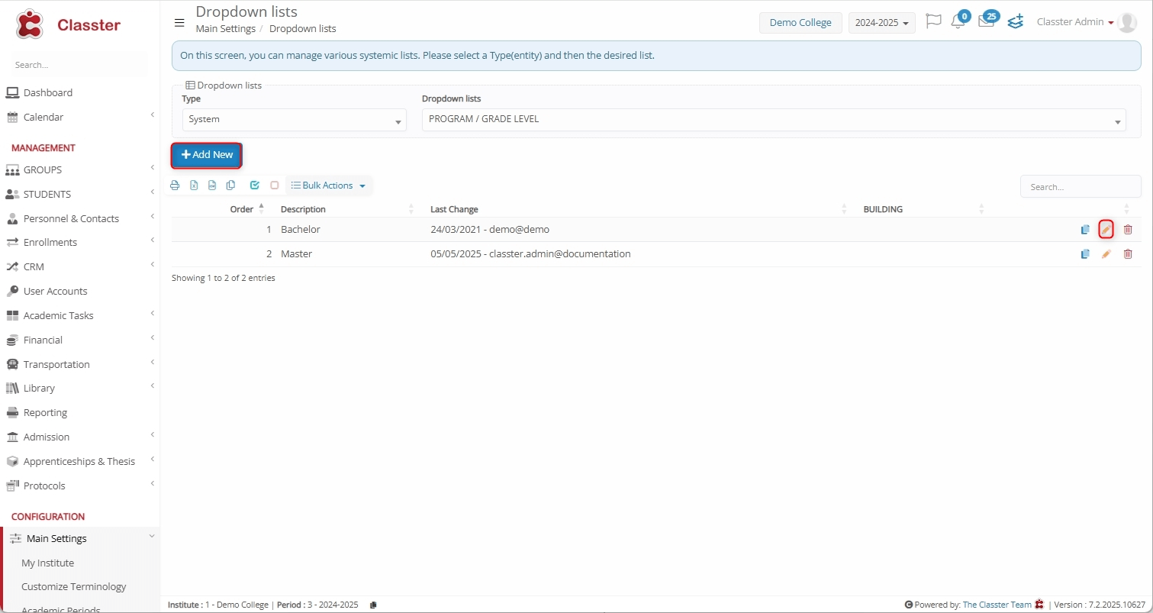Image resolution: width=1153 pixels, height=613 pixels.
Task: Open the 2024-2025 period selector
Action: click(x=881, y=23)
